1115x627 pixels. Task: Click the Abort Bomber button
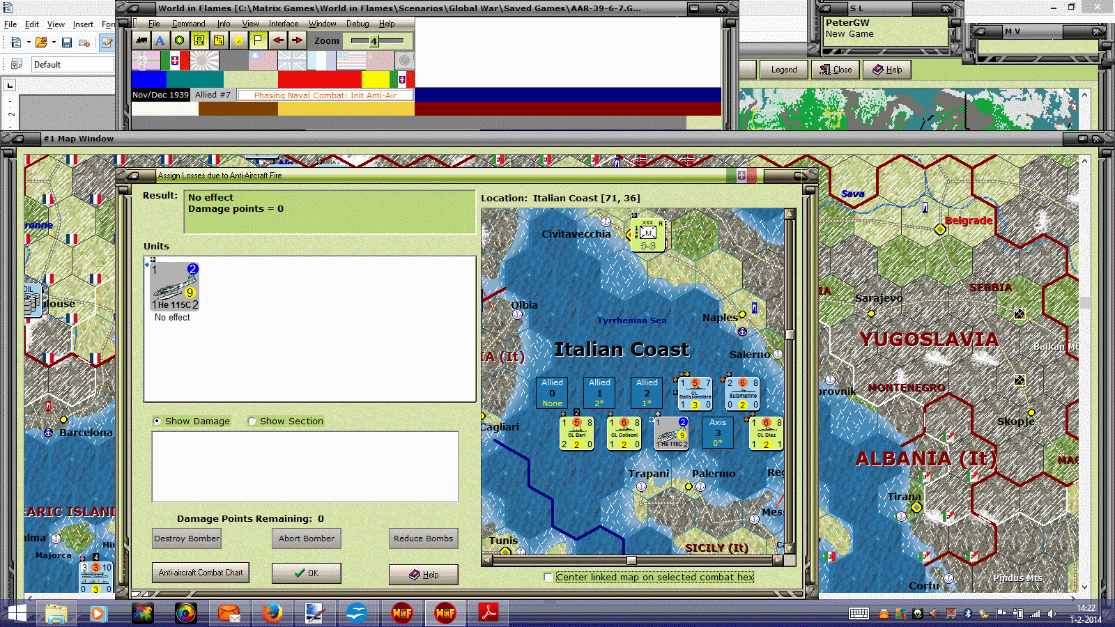307,539
